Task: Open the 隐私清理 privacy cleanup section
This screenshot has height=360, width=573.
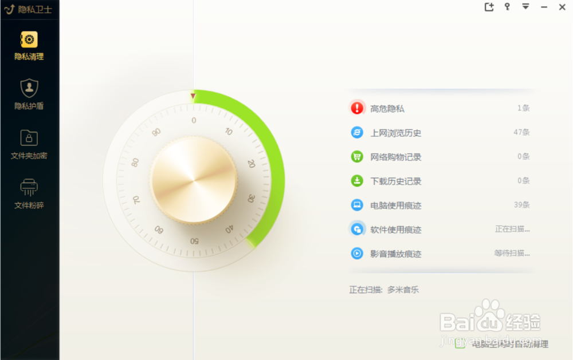Action: click(x=29, y=46)
